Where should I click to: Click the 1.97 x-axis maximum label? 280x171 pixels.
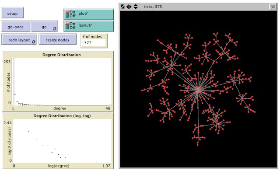click(106, 166)
